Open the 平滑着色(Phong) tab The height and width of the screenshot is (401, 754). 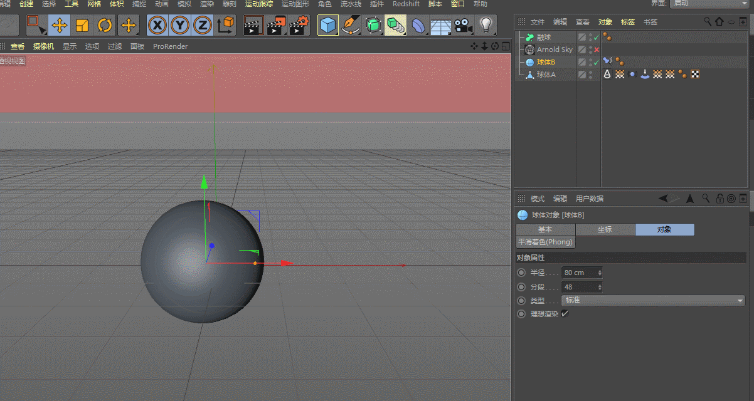click(545, 242)
